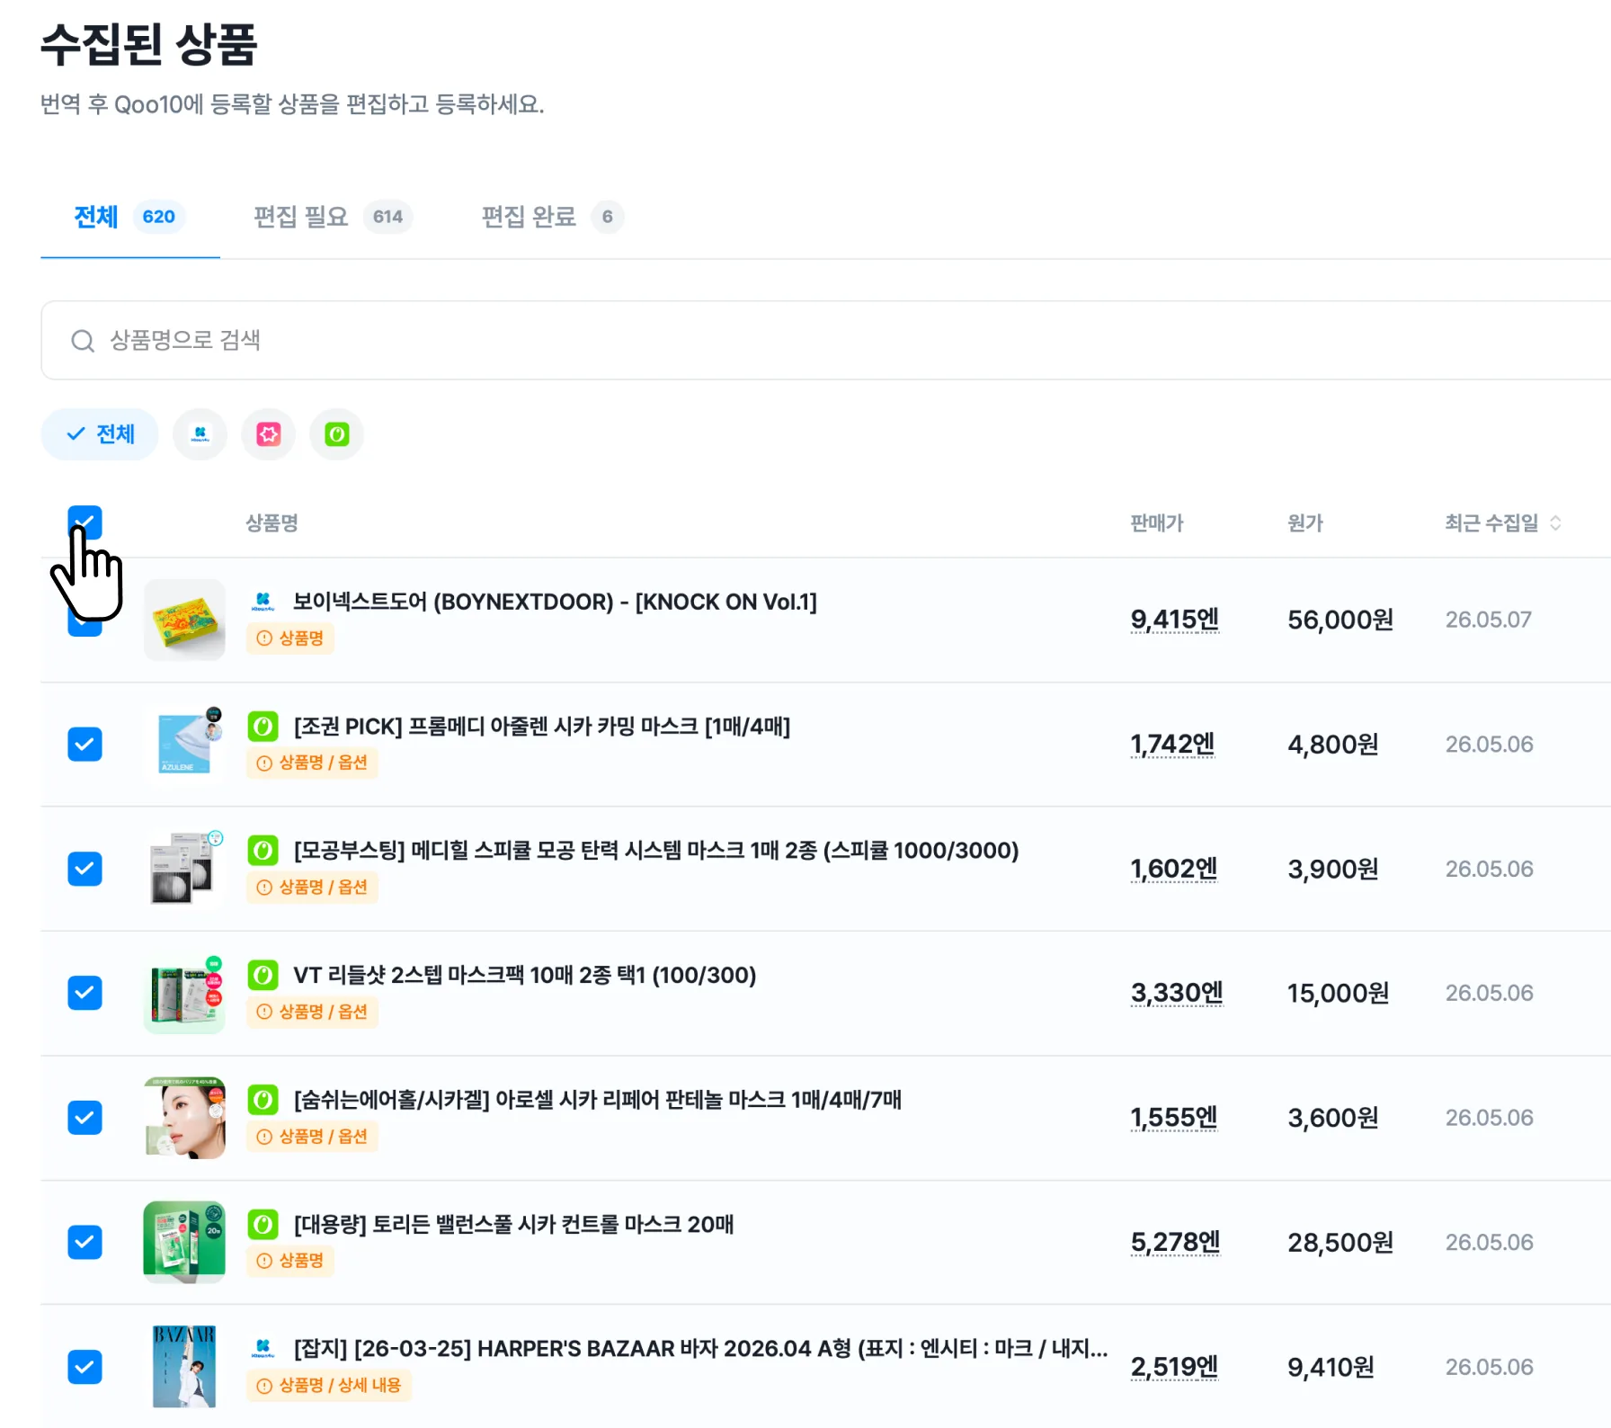Click the 판매가 column header
This screenshot has width=1611, height=1428.
(1157, 522)
